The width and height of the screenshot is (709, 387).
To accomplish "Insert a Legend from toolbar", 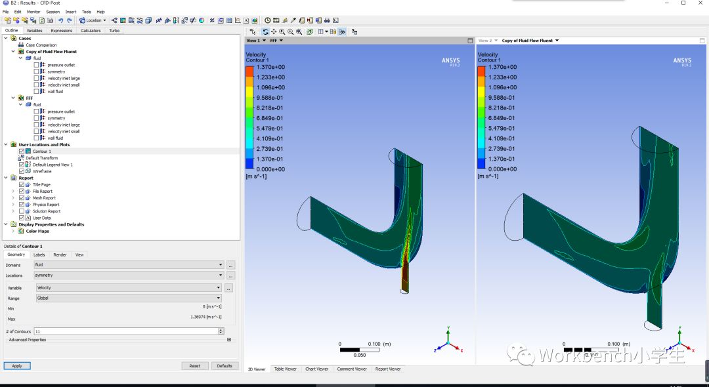I will [176, 20].
